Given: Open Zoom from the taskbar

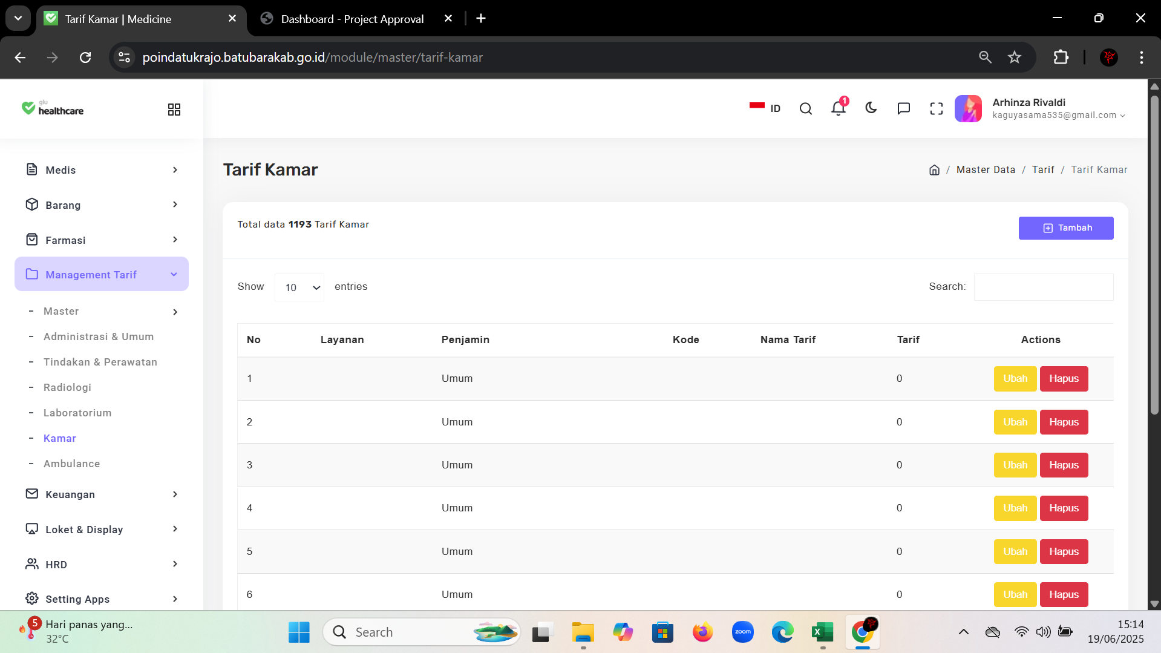Looking at the screenshot, I should [742, 632].
